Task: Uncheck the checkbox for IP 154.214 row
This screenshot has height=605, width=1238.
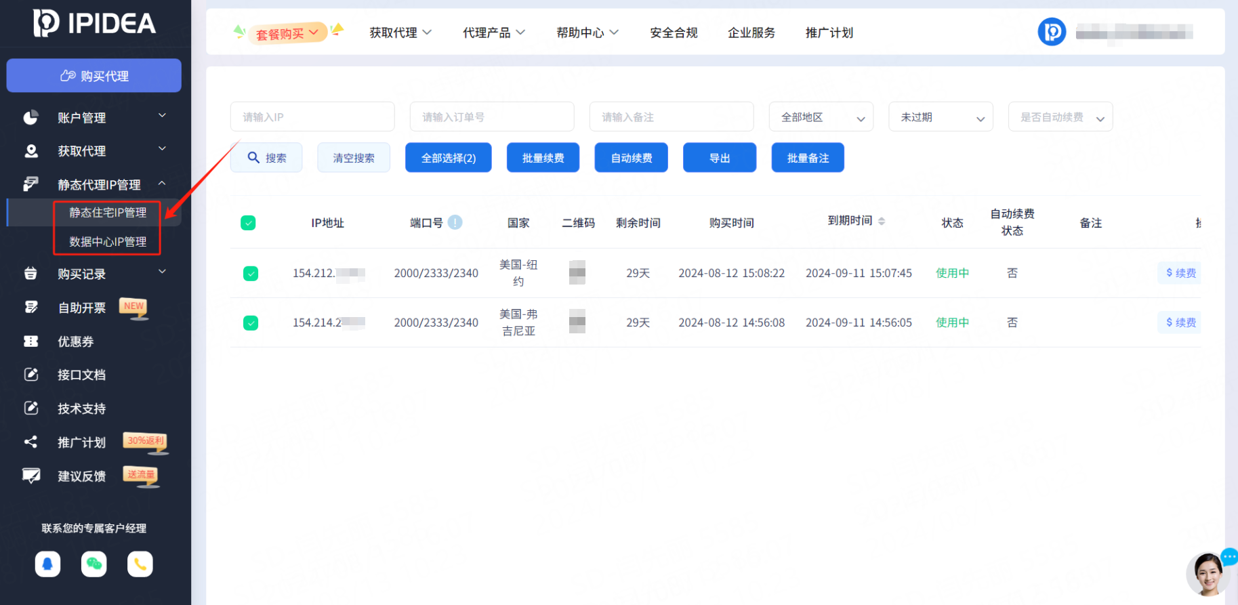Action: click(251, 322)
